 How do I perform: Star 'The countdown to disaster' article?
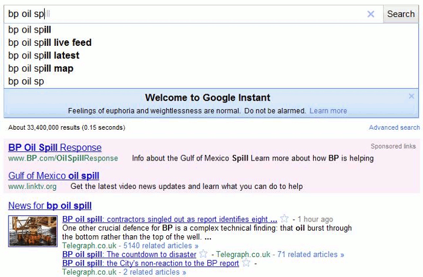[203, 254]
